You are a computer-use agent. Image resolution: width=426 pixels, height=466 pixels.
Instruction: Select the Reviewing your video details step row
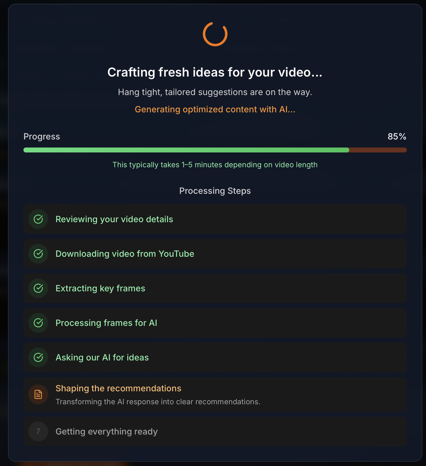pyautogui.click(x=215, y=219)
